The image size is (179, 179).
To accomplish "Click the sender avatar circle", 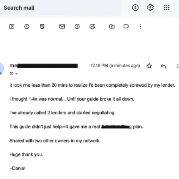I will (1, 69).
